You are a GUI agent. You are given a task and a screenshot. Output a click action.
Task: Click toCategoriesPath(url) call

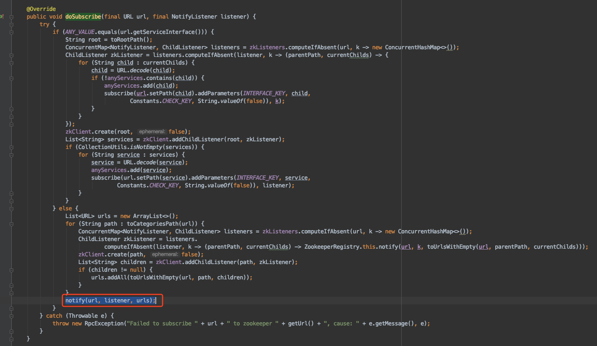click(162, 224)
